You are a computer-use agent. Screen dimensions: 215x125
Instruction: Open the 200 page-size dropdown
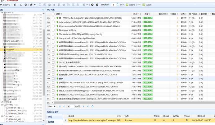[52, 106]
